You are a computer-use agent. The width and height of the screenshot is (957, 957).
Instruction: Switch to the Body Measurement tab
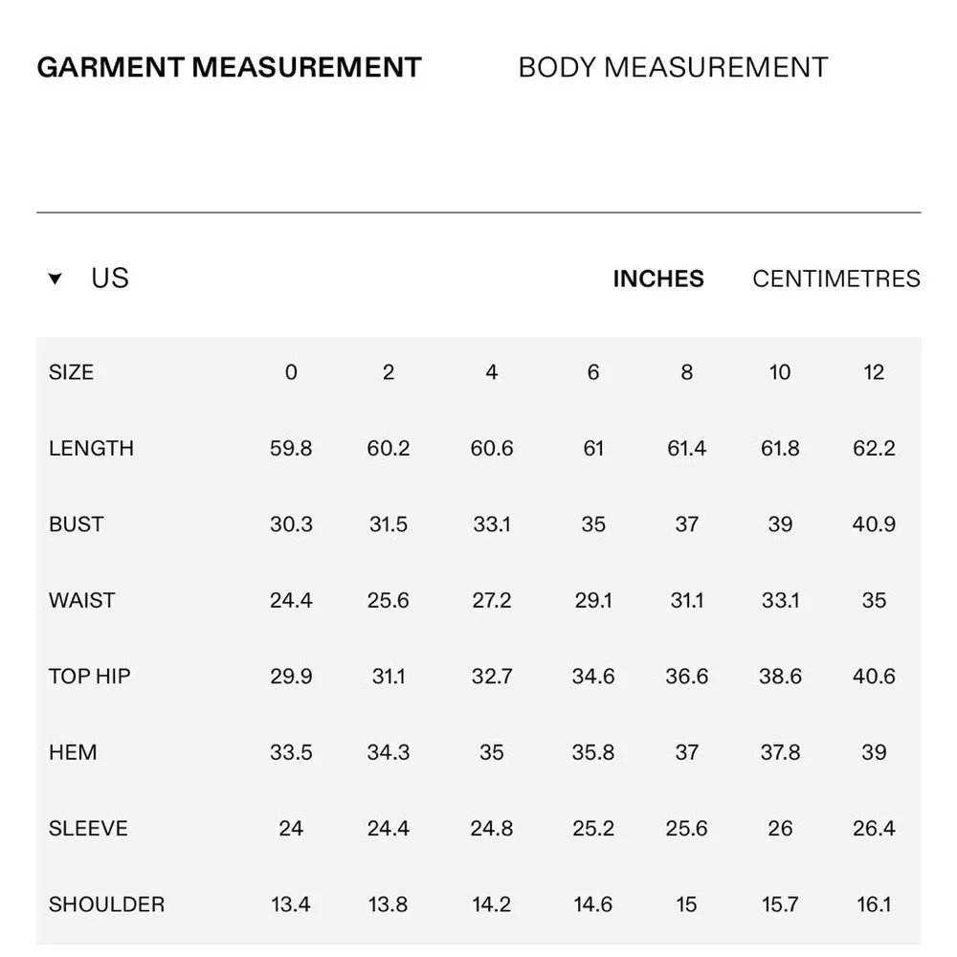coord(673,68)
